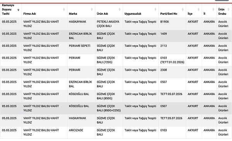Screen dimensions: 232x141
Task: Sort by İlçe column icon
Action: click(199, 9)
